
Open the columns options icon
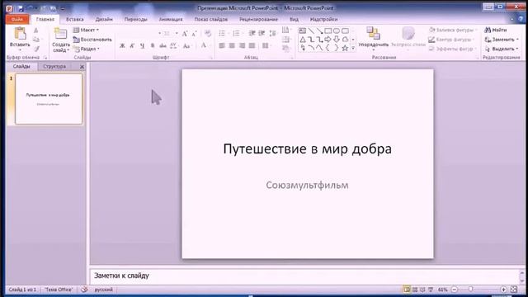pyautogui.click(x=266, y=45)
